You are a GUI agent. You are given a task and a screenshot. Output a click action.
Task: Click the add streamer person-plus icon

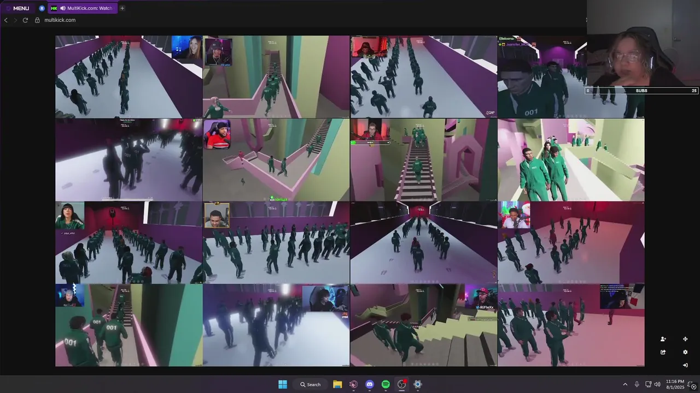[663, 339]
